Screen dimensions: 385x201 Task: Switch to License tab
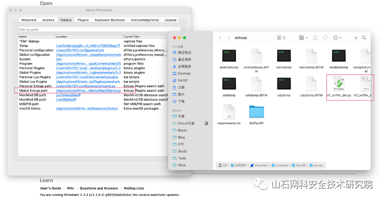coord(171,20)
